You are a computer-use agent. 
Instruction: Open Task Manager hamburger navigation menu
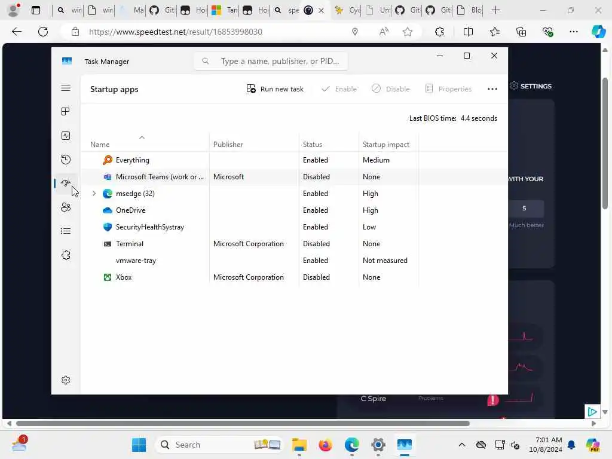(66, 88)
